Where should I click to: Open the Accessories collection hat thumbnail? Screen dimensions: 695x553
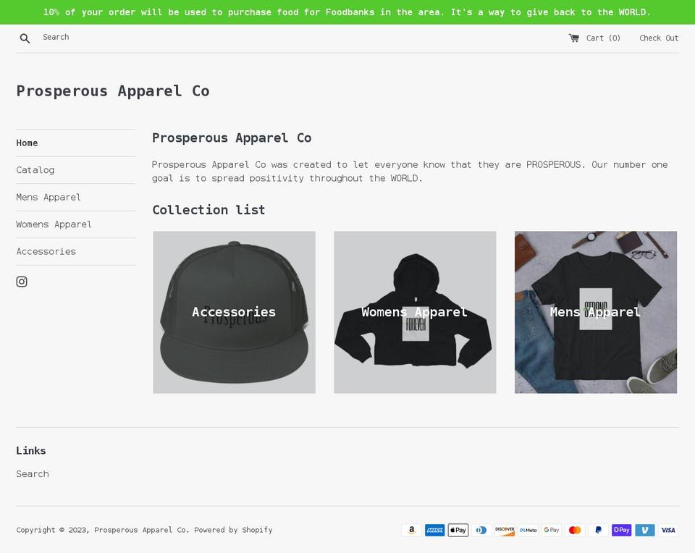click(234, 313)
